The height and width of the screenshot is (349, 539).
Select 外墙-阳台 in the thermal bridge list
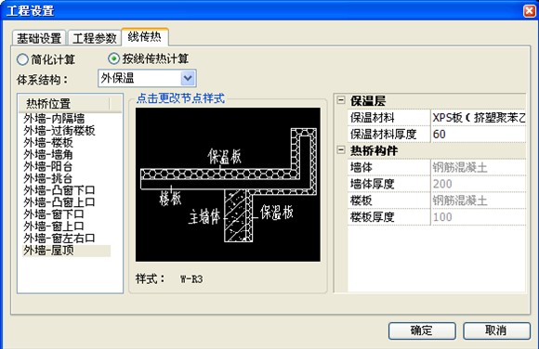pyautogui.click(x=48, y=166)
